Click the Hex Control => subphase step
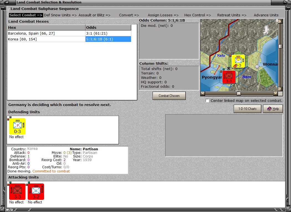This screenshot has width=291, height=212. [x=197, y=15]
